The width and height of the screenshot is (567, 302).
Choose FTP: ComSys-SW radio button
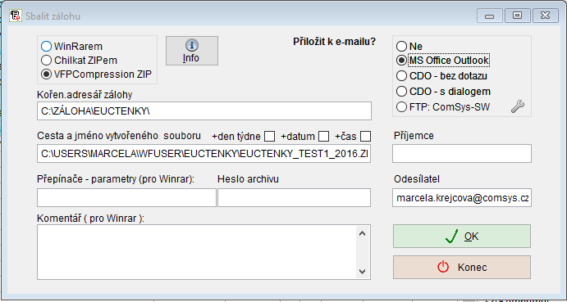coord(401,107)
